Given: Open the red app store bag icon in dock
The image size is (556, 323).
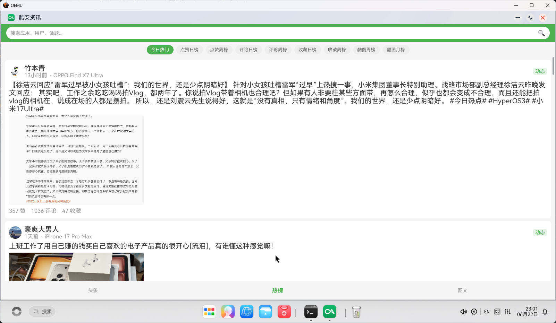Looking at the screenshot, I should point(284,312).
